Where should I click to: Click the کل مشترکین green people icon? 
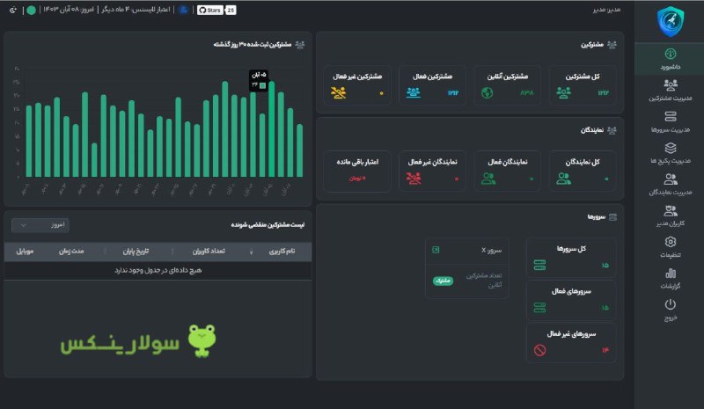tap(563, 92)
